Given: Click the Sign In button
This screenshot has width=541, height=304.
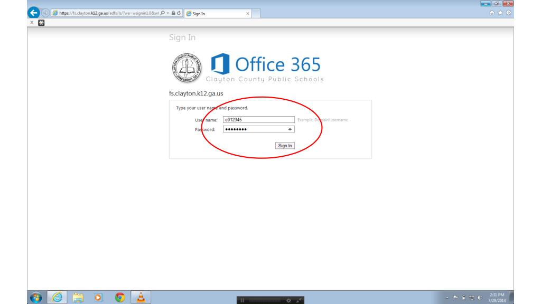Looking at the screenshot, I should (x=285, y=146).
